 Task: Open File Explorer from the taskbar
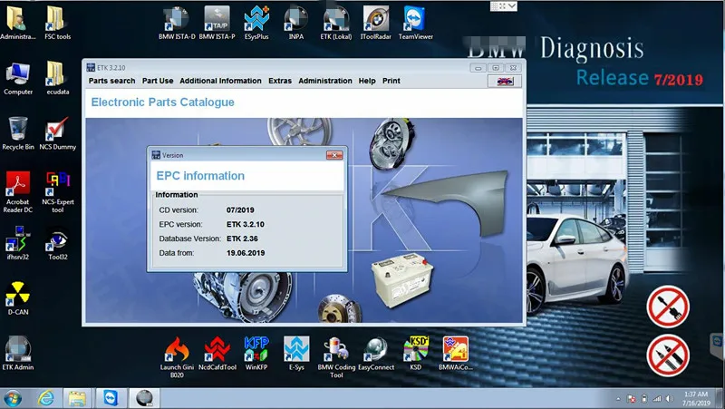77,398
